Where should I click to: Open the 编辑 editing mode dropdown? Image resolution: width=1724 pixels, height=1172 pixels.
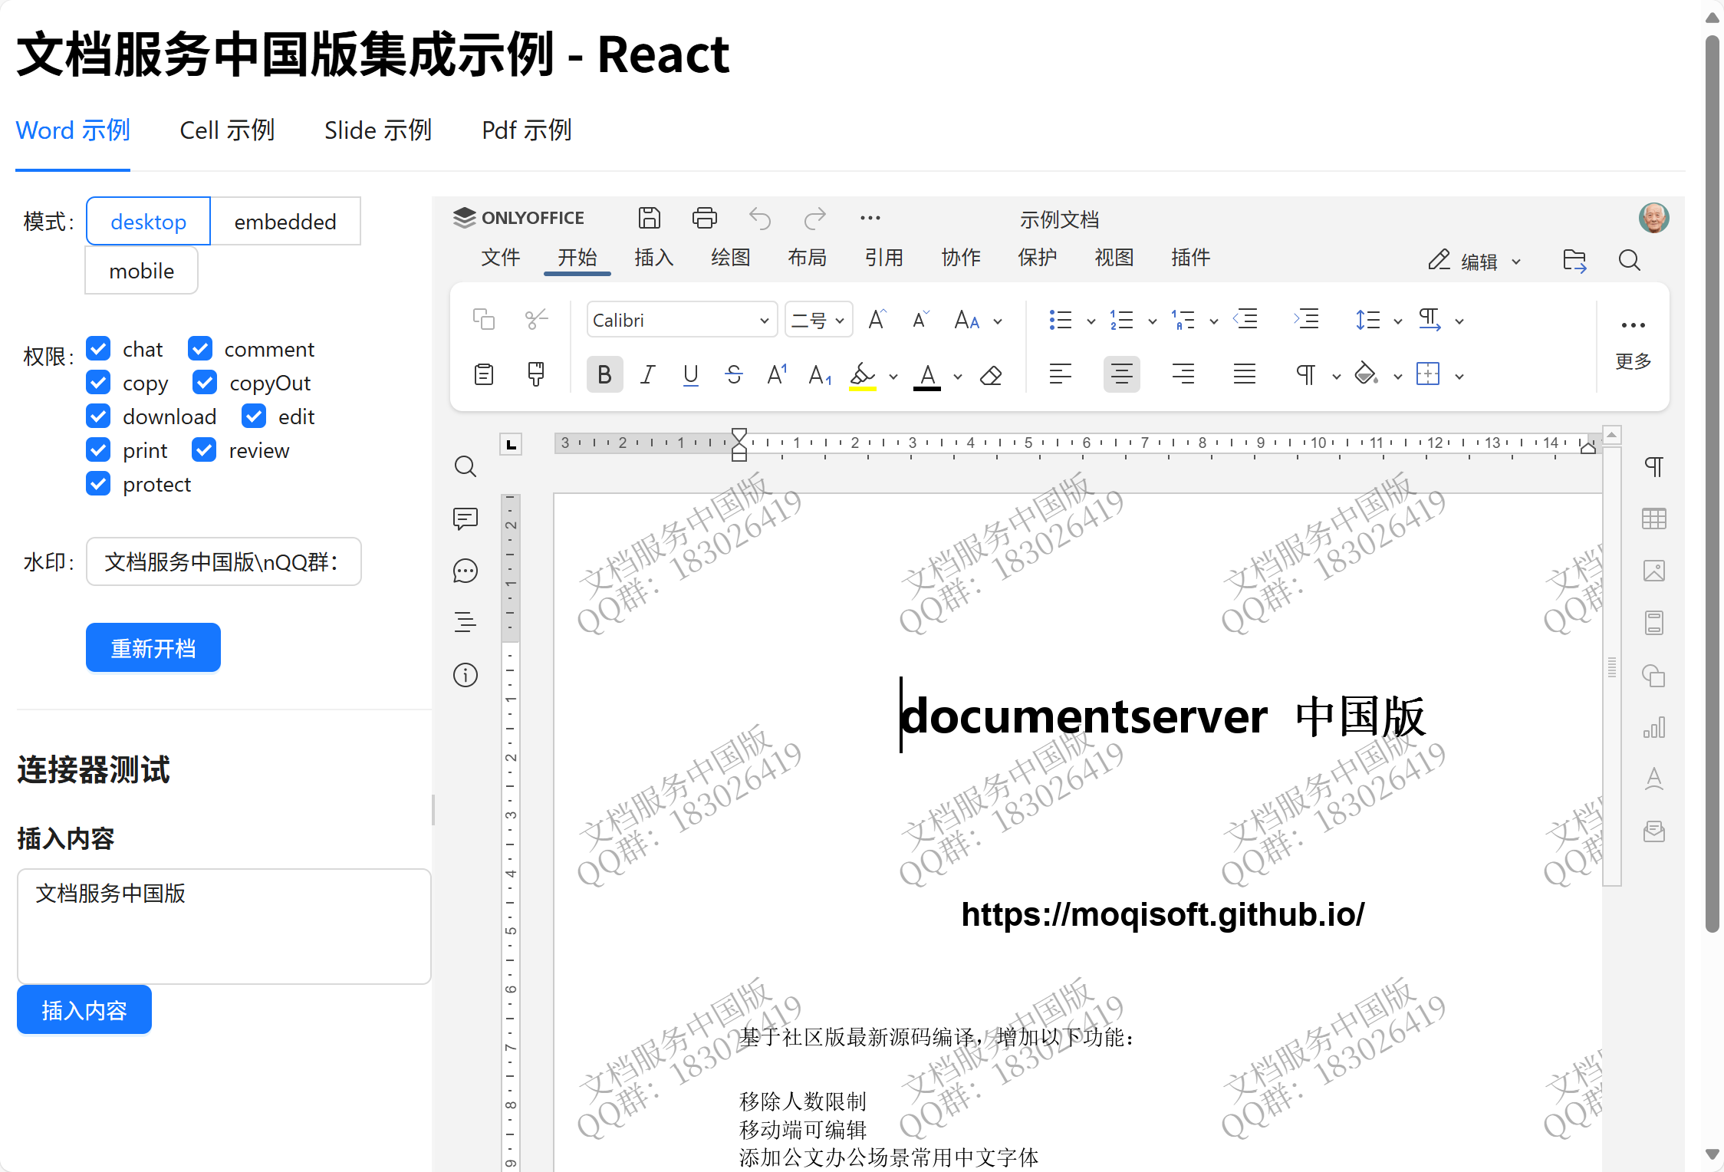coord(1476,262)
